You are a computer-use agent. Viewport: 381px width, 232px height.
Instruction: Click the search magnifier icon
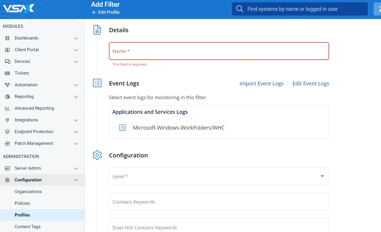tap(240, 9)
